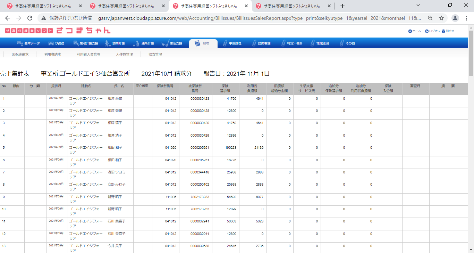Click the 利用者入金管理 link
Screen dimensions: 474x253
pyautogui.click(x=88, y=54)
